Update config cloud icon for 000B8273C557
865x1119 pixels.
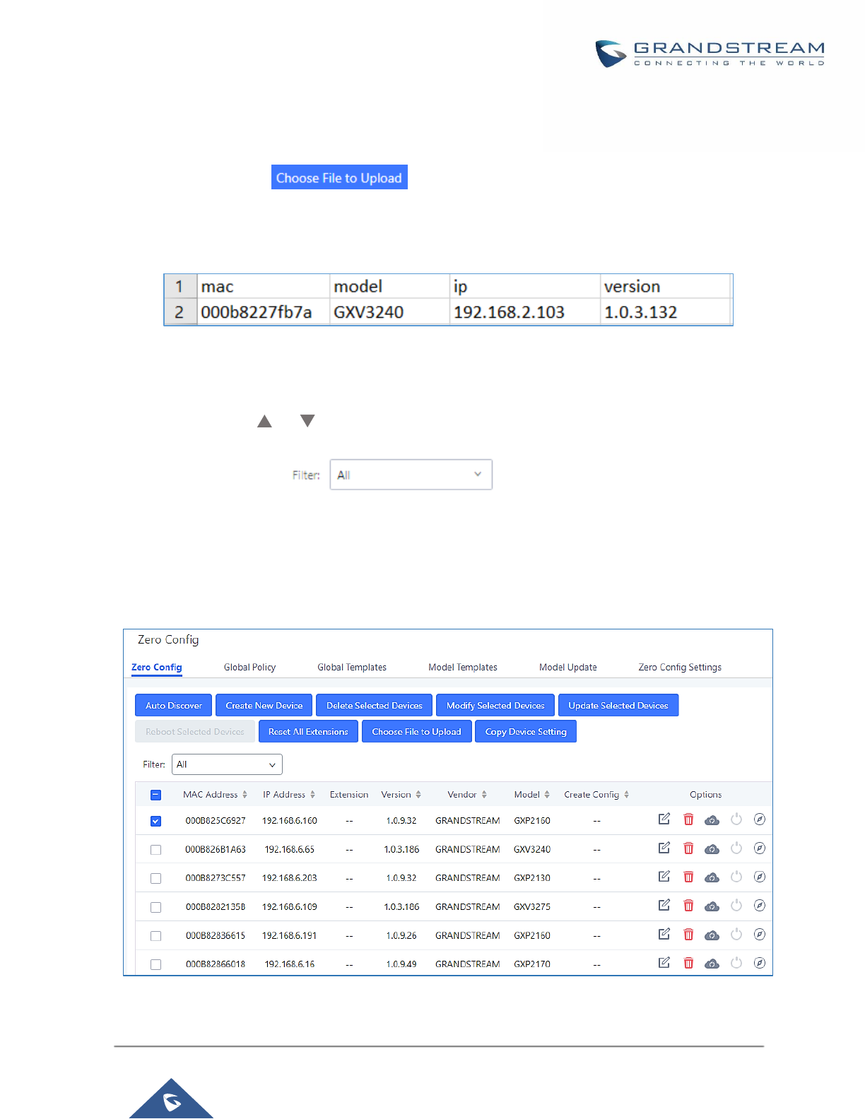coord(712,877)
